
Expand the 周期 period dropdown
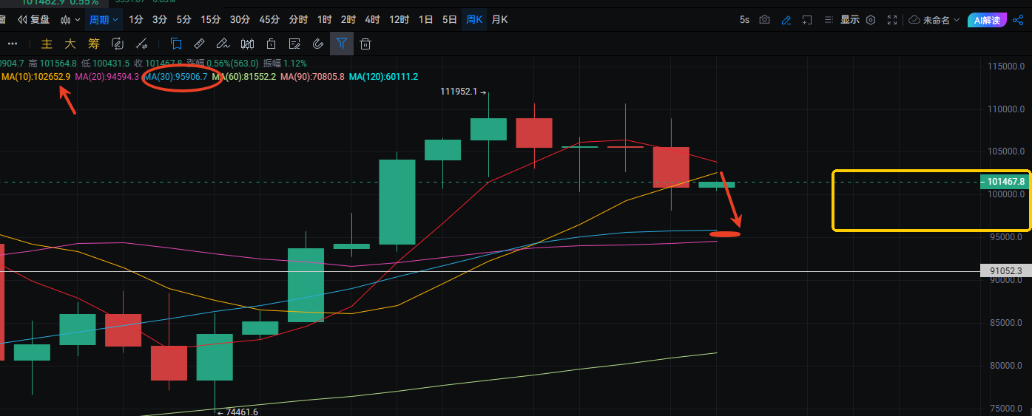point(104,20)
